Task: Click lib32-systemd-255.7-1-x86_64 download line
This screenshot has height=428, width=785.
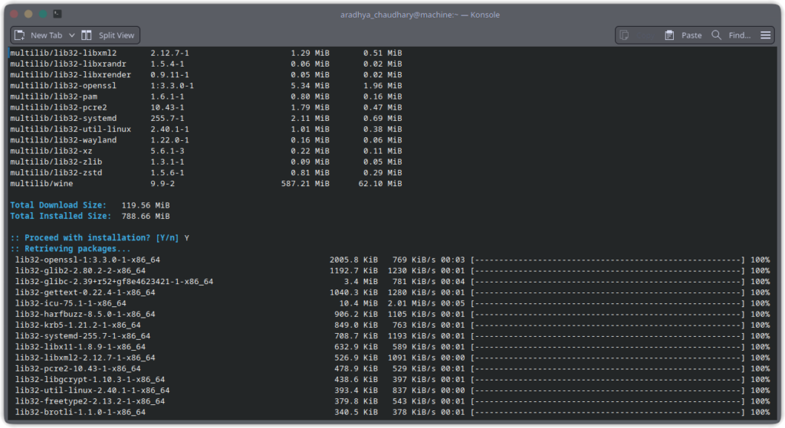Action: (392, 336)
